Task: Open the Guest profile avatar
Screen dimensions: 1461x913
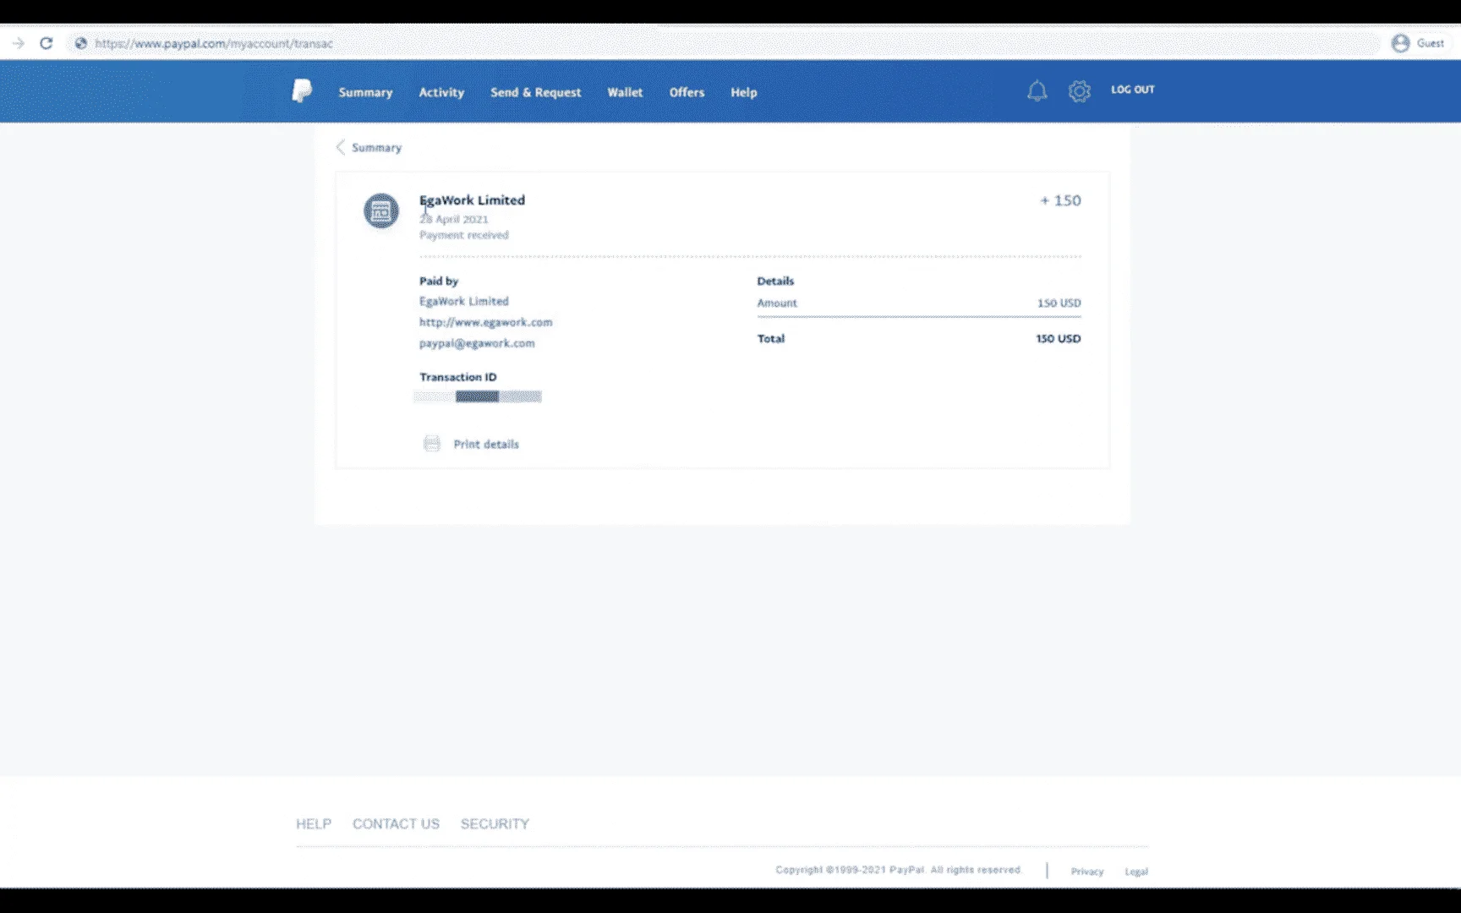Action: (x=1400, y=43)
